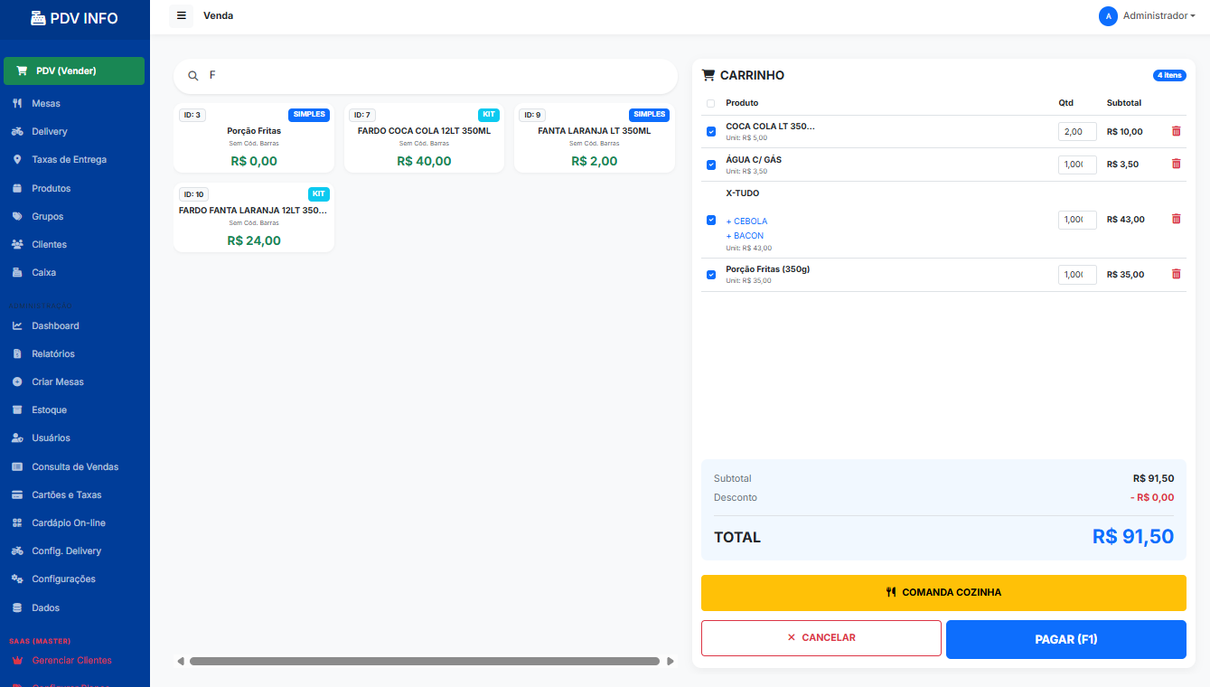Add FANTA LARANJA LT 350ML product card
Image resolution: width=1210 pixels, height=687 pixels.
click(595, 138)
